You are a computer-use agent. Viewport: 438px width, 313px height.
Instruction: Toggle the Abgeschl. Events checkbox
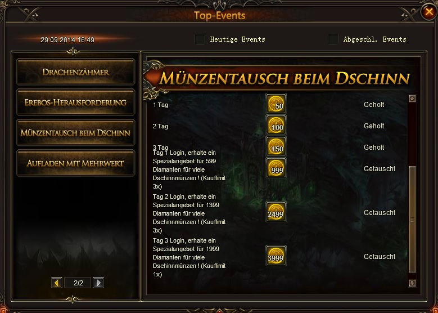tap(333, 39)
